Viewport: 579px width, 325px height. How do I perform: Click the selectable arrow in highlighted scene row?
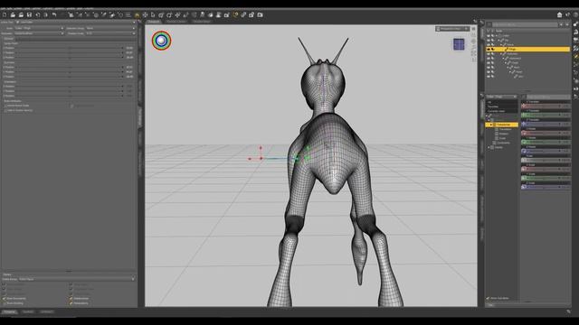point(492,49)
